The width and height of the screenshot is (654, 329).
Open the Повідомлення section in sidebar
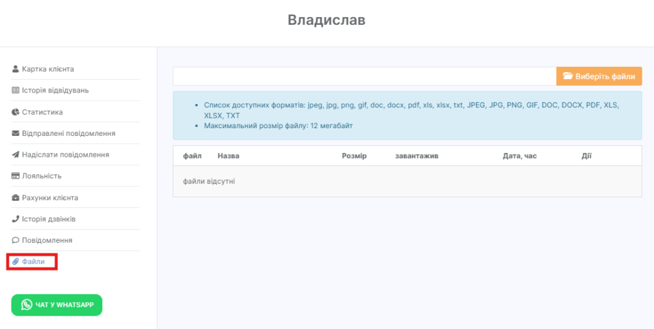coord(47,240)
